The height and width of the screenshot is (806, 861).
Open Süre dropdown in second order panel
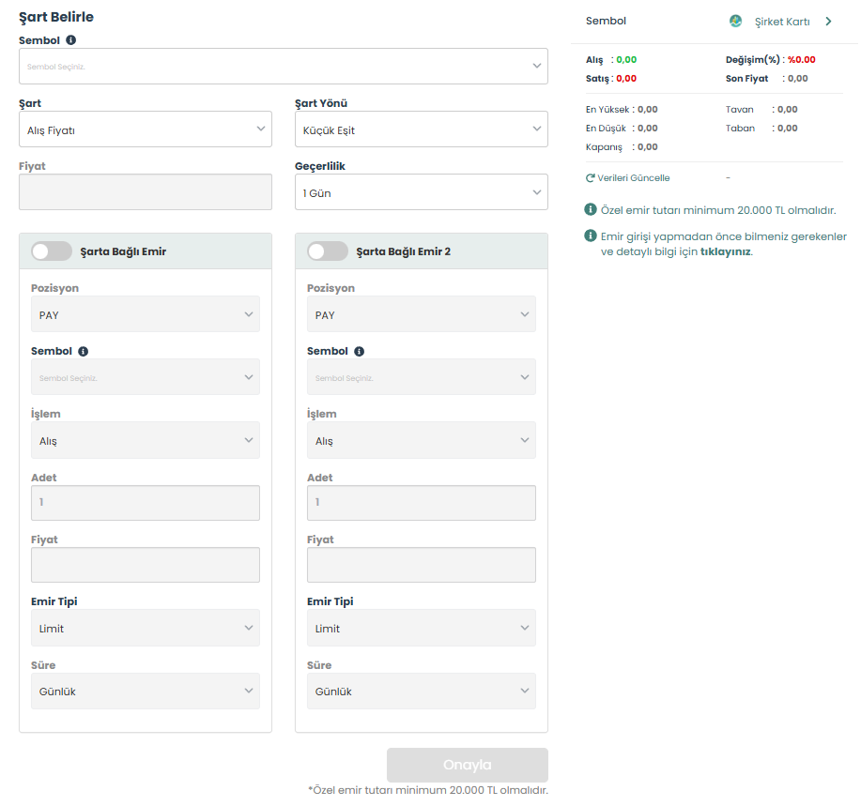pos(421,691)
